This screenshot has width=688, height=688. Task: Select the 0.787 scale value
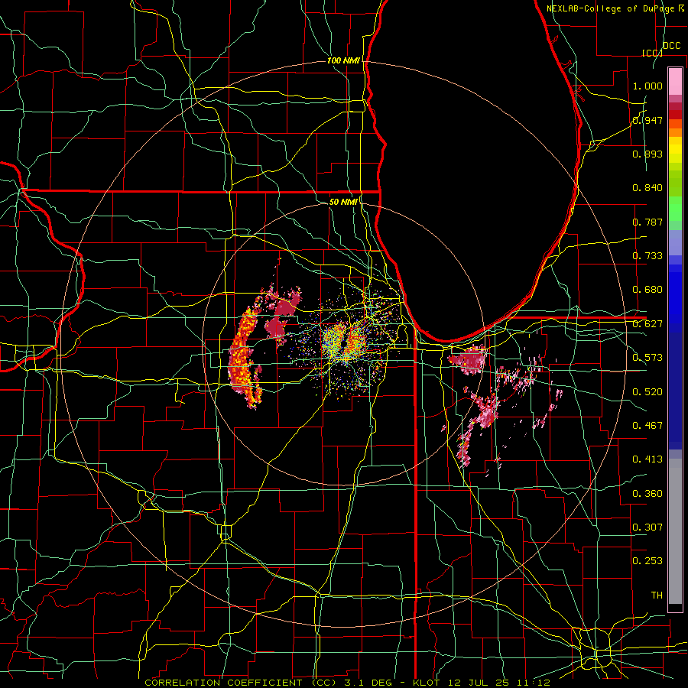[x=647, y=222]
